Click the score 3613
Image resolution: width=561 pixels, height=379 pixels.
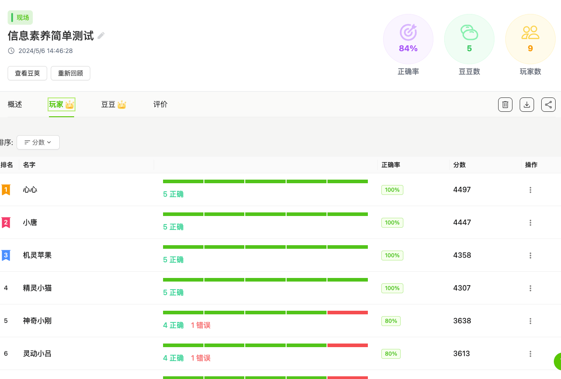pyautogui.click(x=462, y=354)
